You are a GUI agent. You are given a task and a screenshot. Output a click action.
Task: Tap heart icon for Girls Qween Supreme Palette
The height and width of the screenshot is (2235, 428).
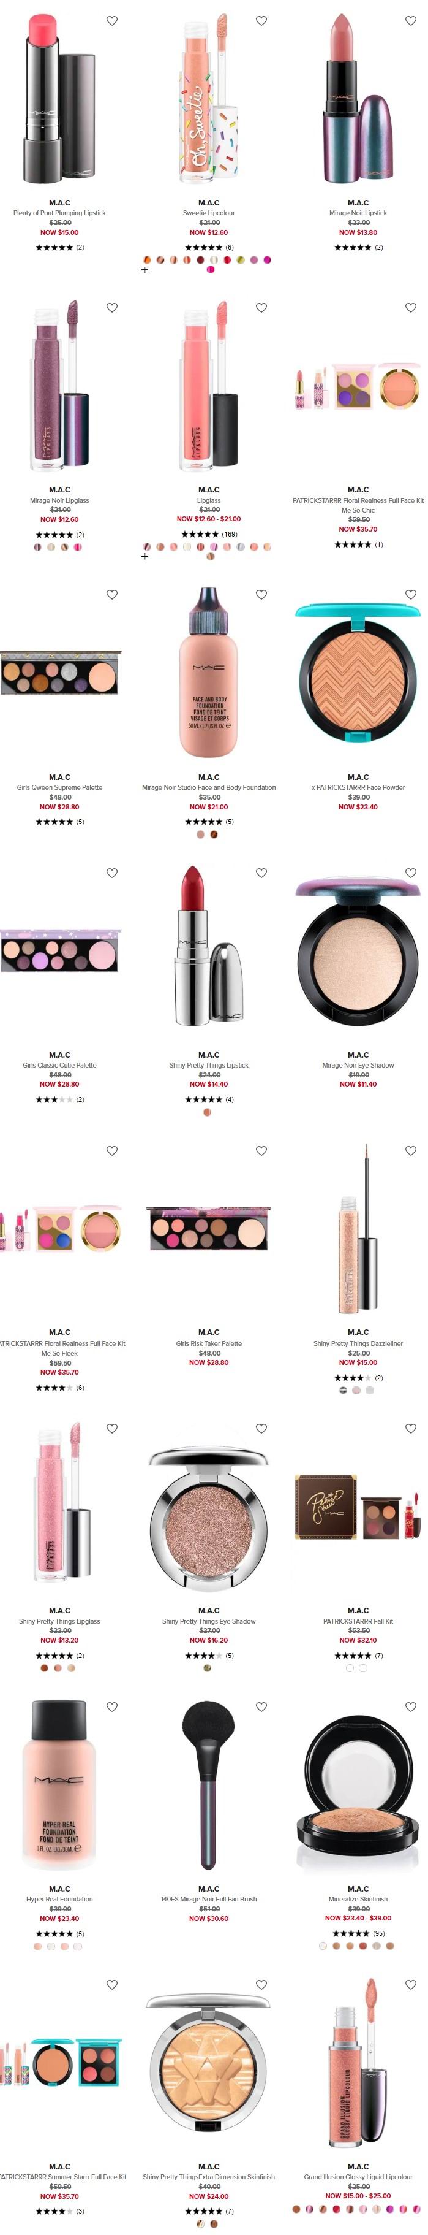click(112, 594)
